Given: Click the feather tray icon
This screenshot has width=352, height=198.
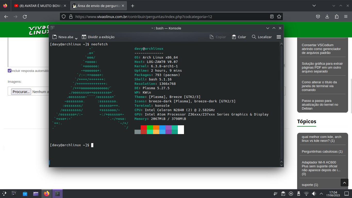Looking at the screenshot, I should pos(275,193).
